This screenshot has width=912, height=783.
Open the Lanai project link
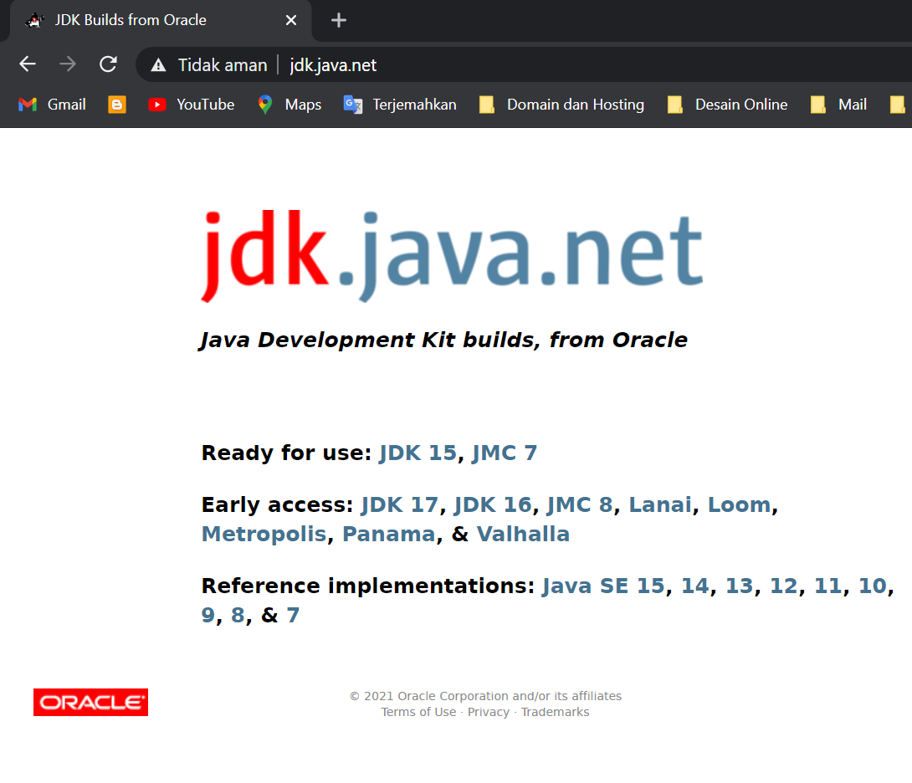point(660,504)
